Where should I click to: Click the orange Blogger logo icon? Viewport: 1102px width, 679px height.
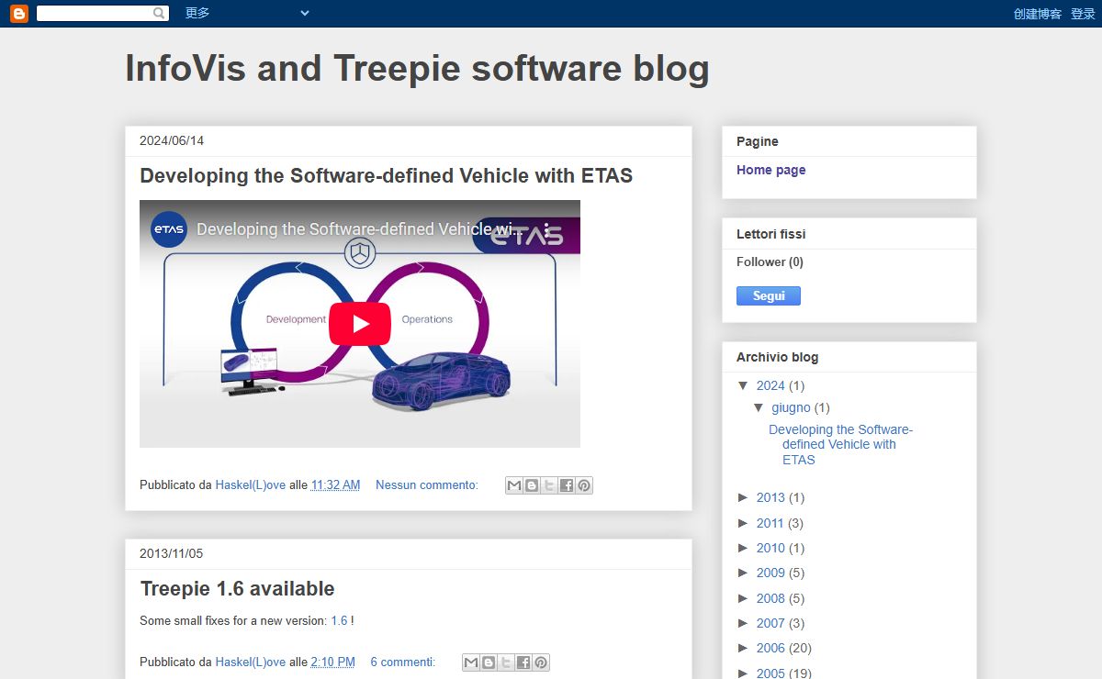[19, 13]
